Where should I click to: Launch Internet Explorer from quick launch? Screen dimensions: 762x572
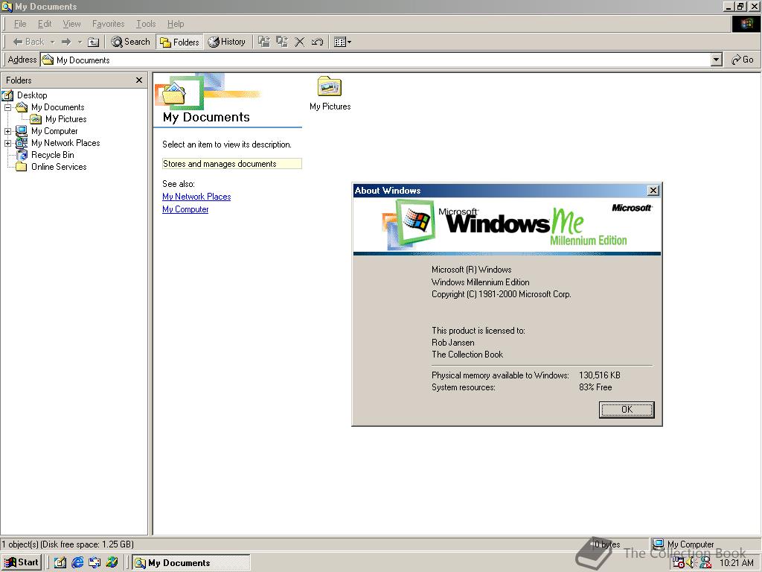click(77, 563)
